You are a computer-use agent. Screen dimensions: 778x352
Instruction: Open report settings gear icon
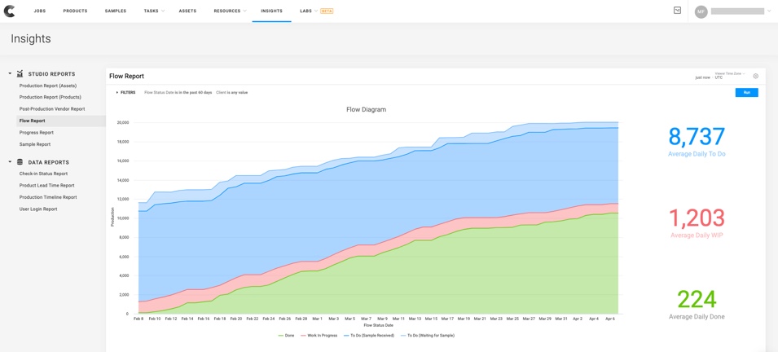pos(755,77)
